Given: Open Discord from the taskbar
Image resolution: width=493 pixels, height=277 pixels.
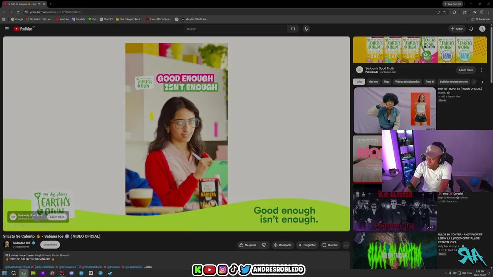Looking at the screenshot, I should (x=72, y=273).
